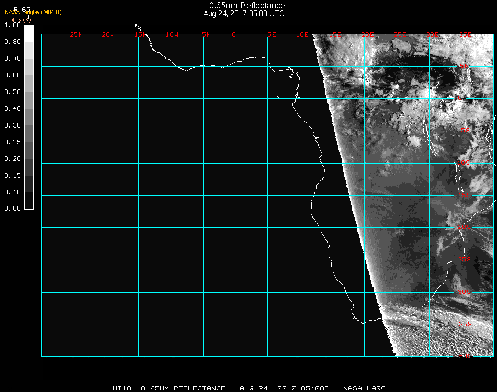Image resolution: width=497 pixels, height=392 pixels.
Task: Click the "AUG 24, 2017 05:00Z" footer text
Action: point(284,388)
